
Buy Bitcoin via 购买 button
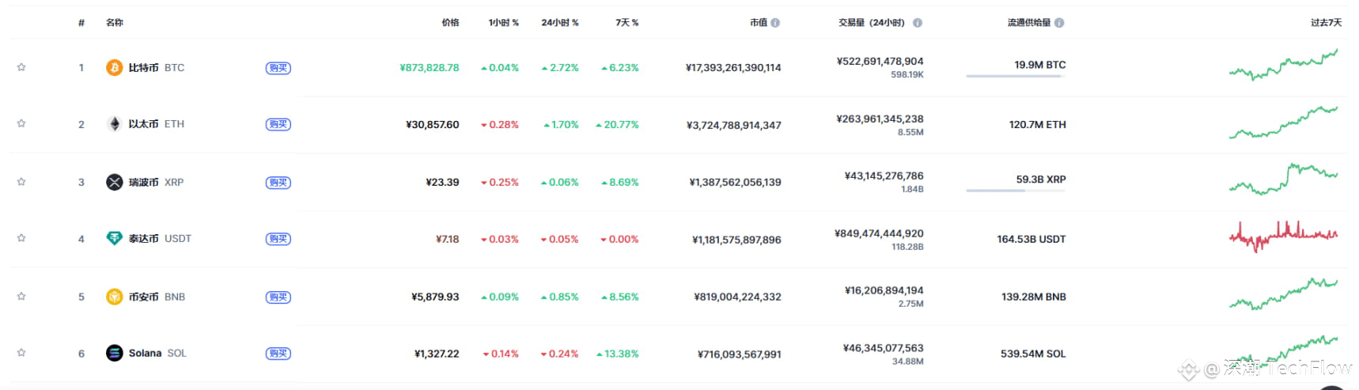pyautogui.click(x=278, y=68)
